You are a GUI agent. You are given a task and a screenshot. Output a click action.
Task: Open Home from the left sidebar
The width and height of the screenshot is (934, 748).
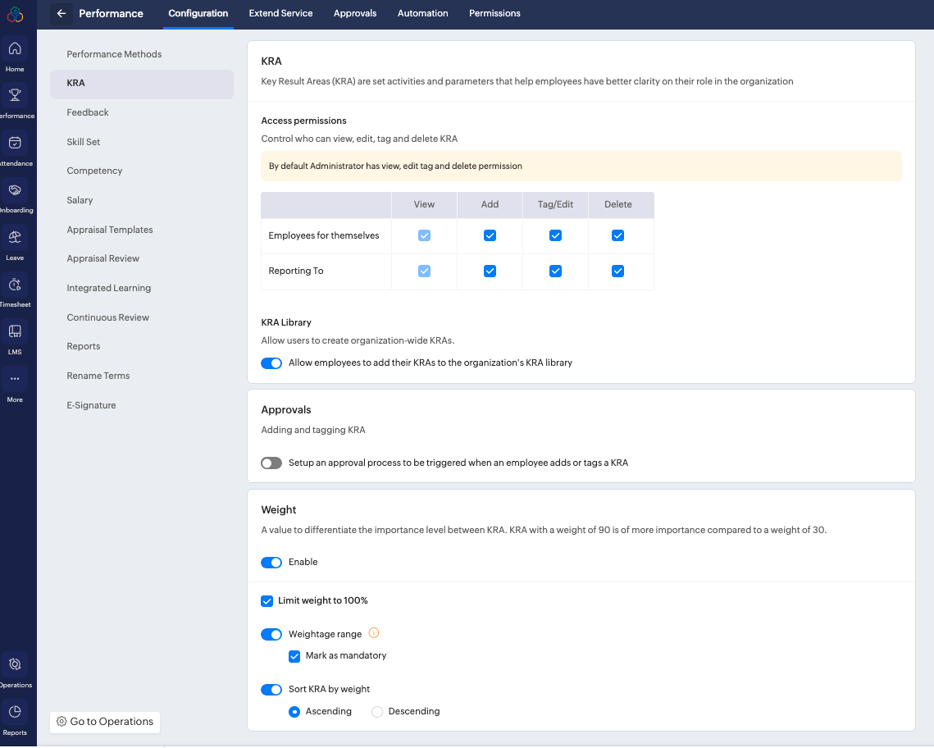pos(15,48)
